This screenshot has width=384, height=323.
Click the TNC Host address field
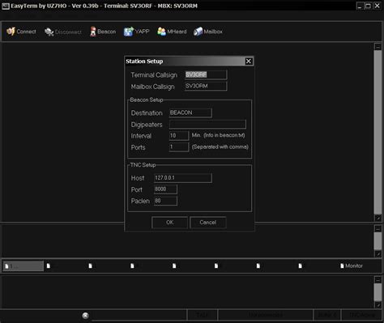point(183,178)
